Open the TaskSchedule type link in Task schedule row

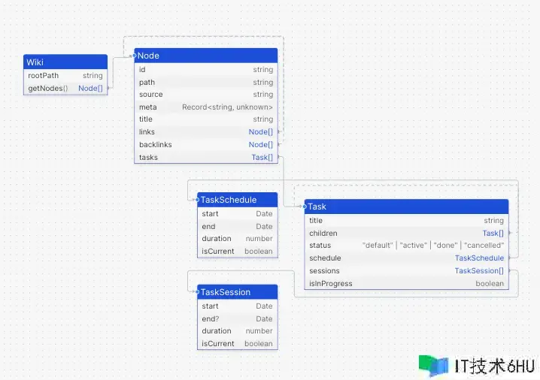point(479,258)
